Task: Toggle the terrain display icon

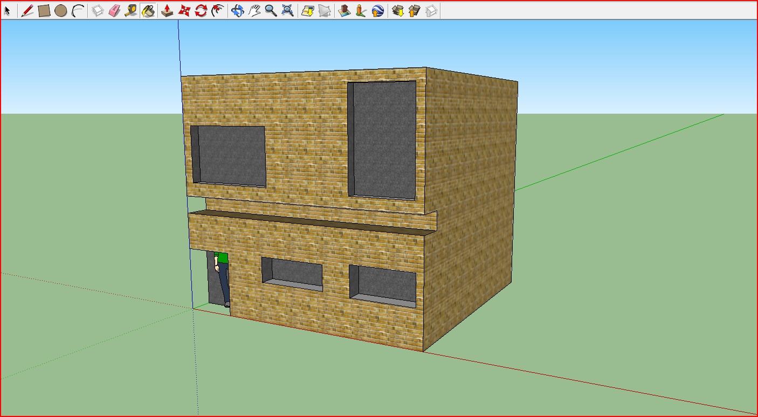Action: (324, 10)
